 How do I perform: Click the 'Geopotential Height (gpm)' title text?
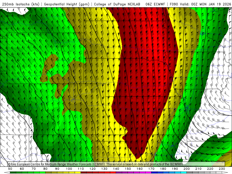coord(67,4)
